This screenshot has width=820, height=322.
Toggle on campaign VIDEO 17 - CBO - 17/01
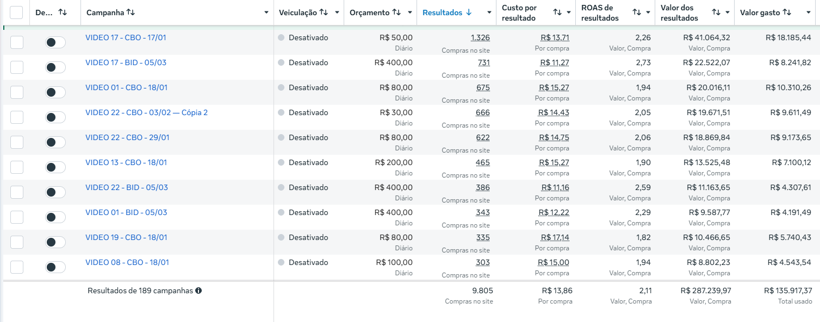[55, 42]
